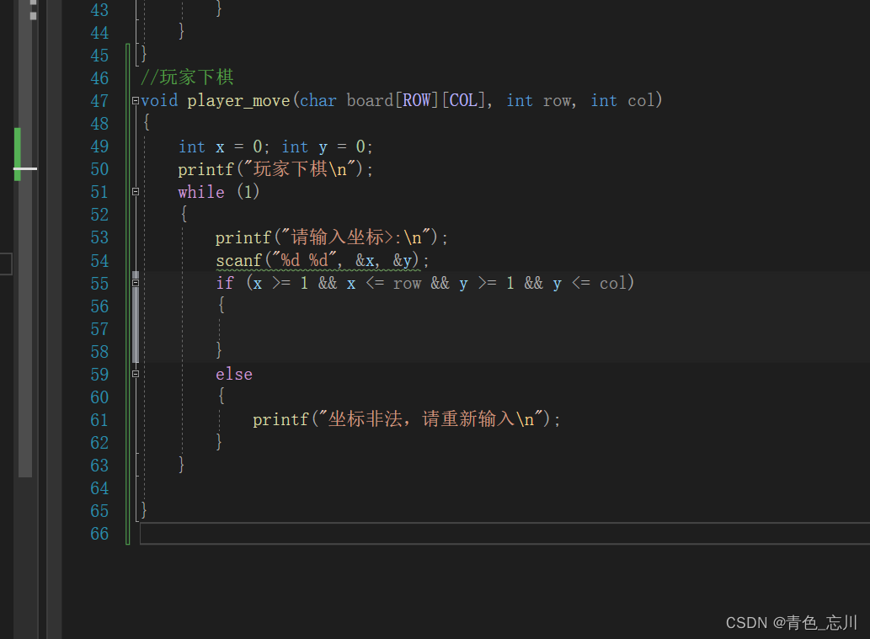
Task: Click the comment //玩家下棋 on line 46
Action: pyautogui.click(x=187, y=77)
